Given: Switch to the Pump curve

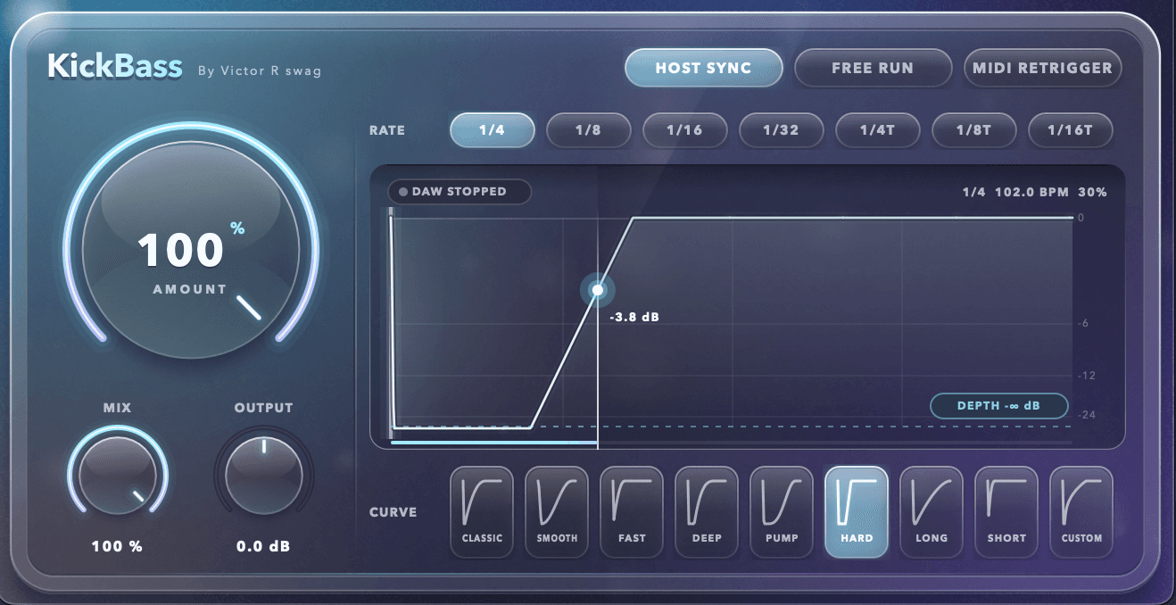Looking at the screenshot, I should [782, 512].
